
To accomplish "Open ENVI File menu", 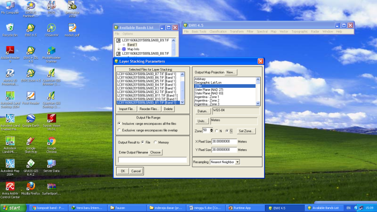I will [187, 32].
